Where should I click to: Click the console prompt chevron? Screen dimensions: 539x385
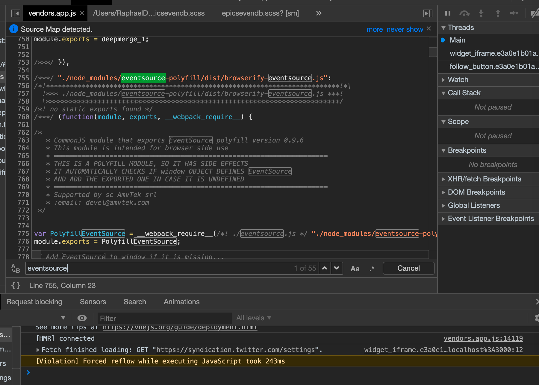coord(28,372)
